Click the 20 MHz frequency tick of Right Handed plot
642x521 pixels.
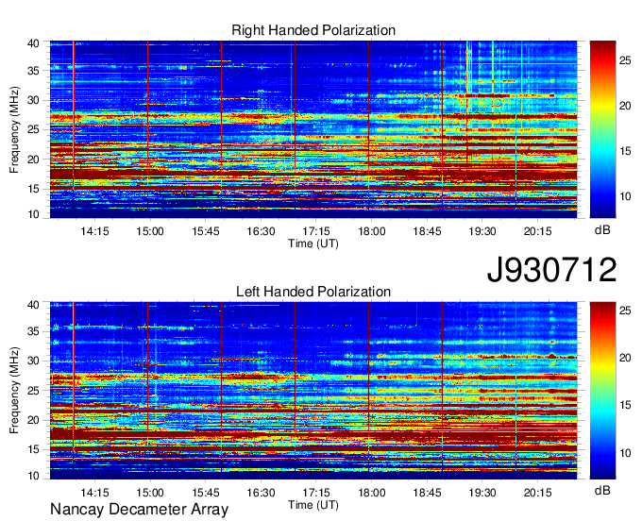pos(33,160)
